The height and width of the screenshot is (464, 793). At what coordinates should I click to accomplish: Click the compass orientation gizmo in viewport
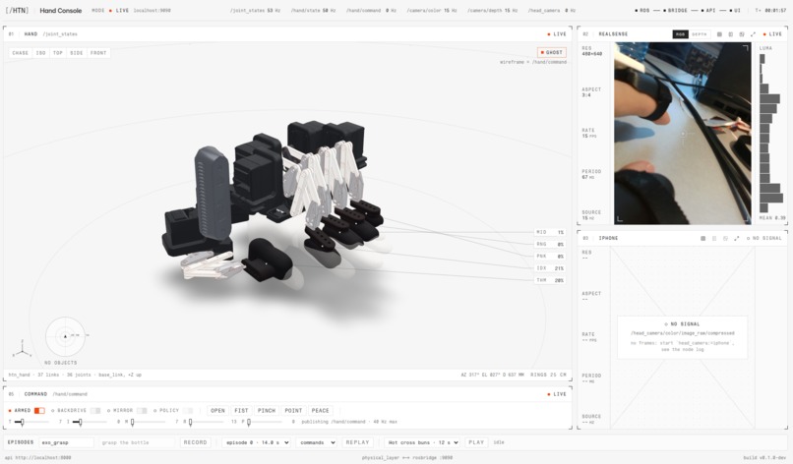click(65, 336)
